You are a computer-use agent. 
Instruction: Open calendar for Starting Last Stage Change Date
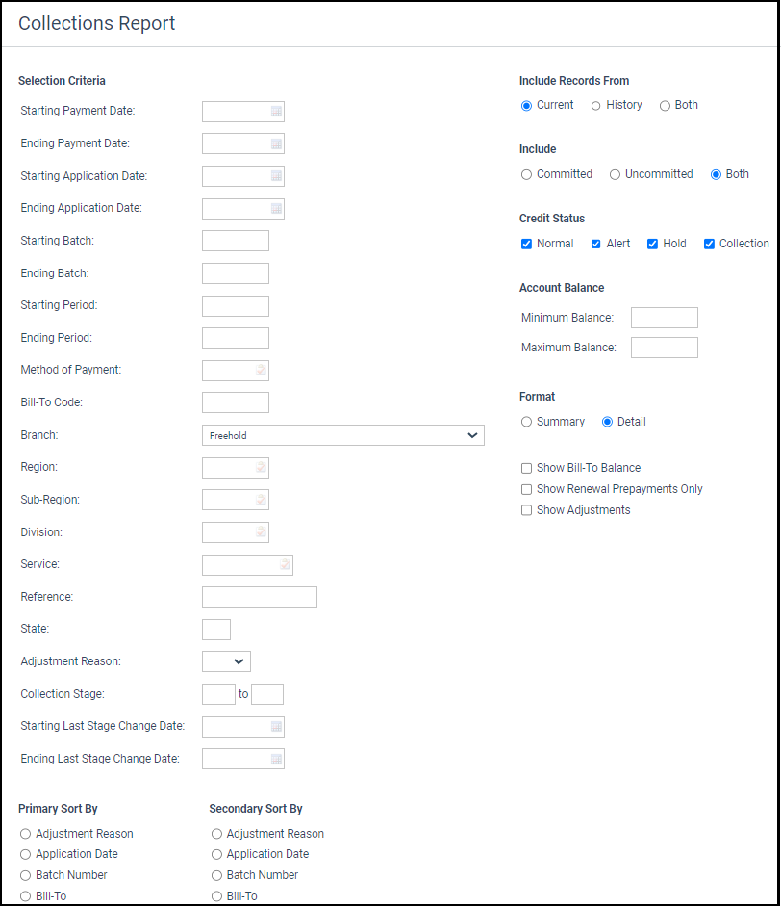pyautogui.click(x=276, y=726)
